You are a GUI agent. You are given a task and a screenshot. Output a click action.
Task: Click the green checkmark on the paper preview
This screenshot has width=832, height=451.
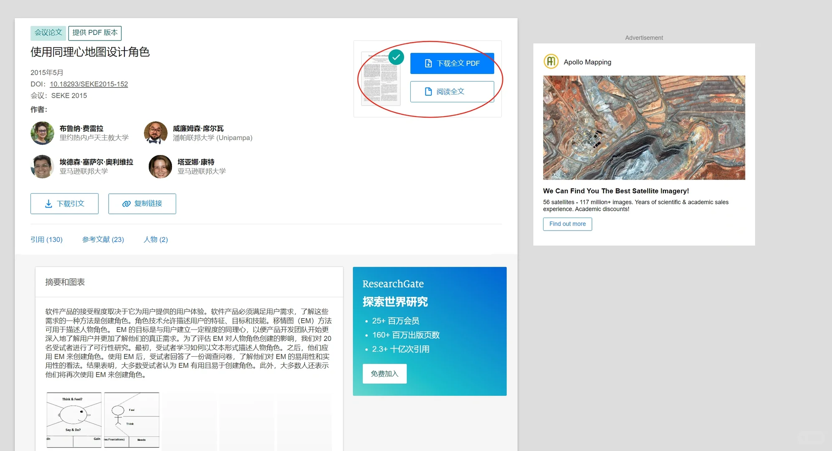pos(396,57)
